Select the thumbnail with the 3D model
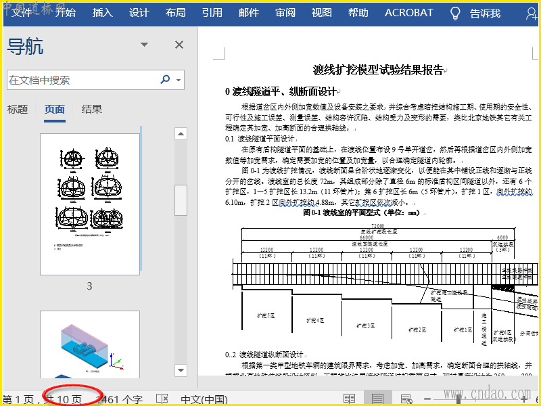541x406 pixels. point(90,344)
